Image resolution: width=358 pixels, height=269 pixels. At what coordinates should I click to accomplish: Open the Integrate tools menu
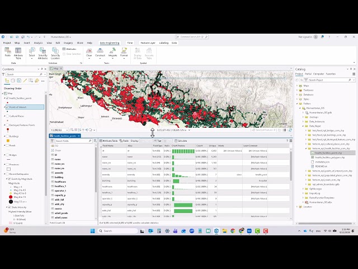pos(112,53)
